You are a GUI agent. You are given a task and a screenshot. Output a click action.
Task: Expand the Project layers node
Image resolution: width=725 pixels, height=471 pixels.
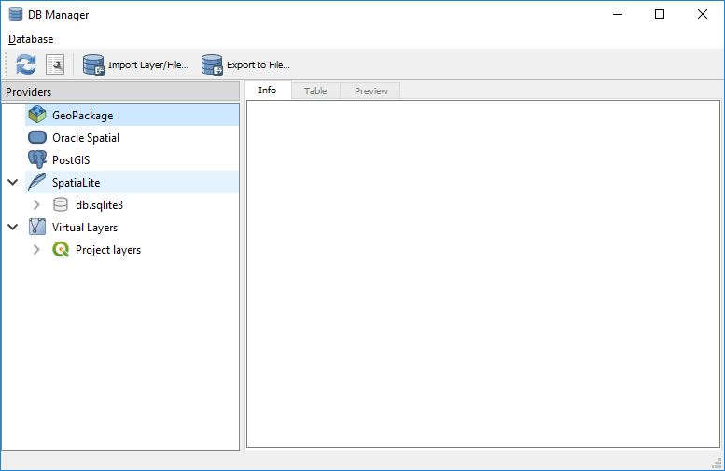point(36,250)
